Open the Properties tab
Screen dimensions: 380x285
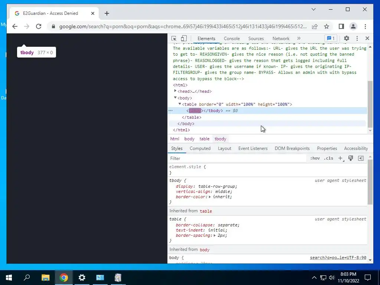(x=327, y=148)
